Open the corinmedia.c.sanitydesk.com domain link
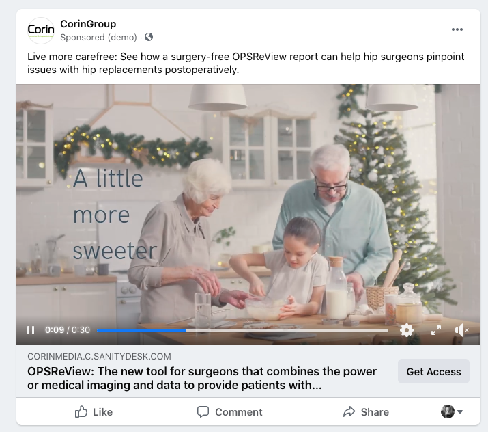 99,356
